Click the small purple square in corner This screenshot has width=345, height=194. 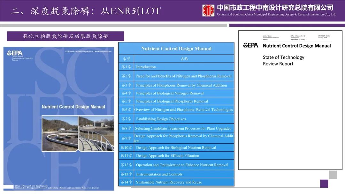(x=324, y=183)
